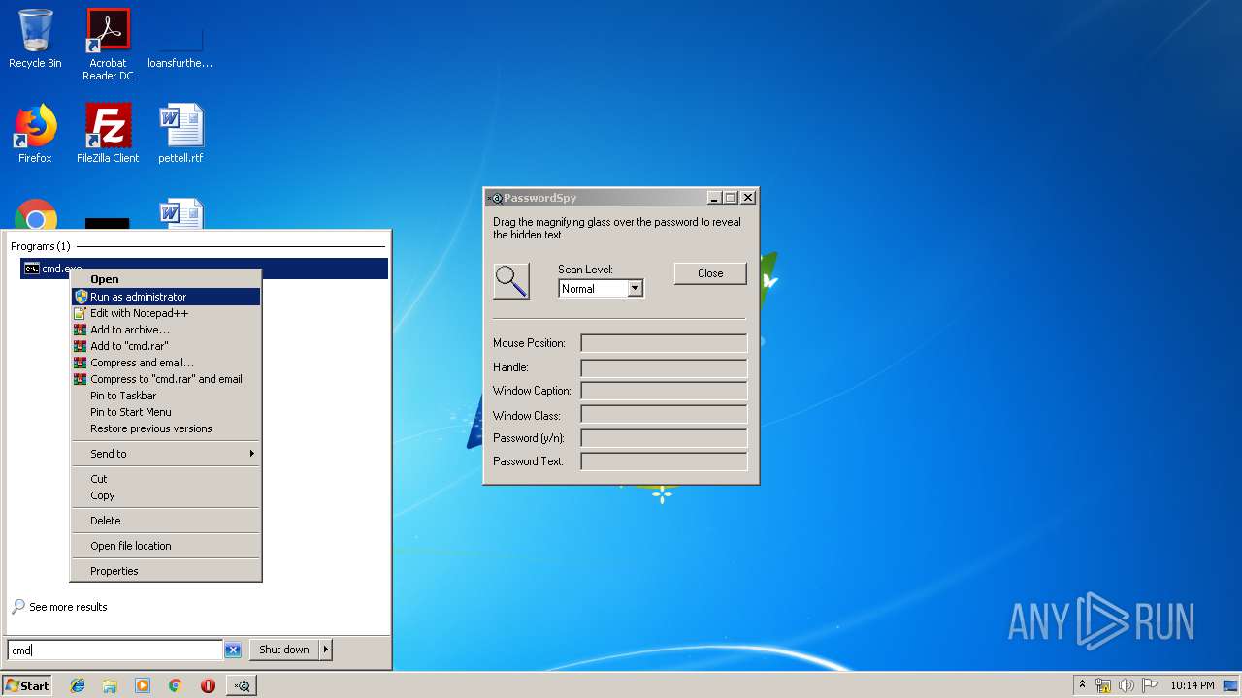The height and width of the screenshot is (698, 1242).
Task: Click the Window Class field
Action: tap(664, 415)
